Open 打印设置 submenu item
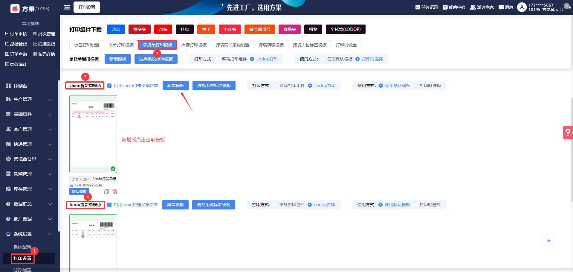The width and height of the screenshot is (573, 272). [x=22, y=259]
